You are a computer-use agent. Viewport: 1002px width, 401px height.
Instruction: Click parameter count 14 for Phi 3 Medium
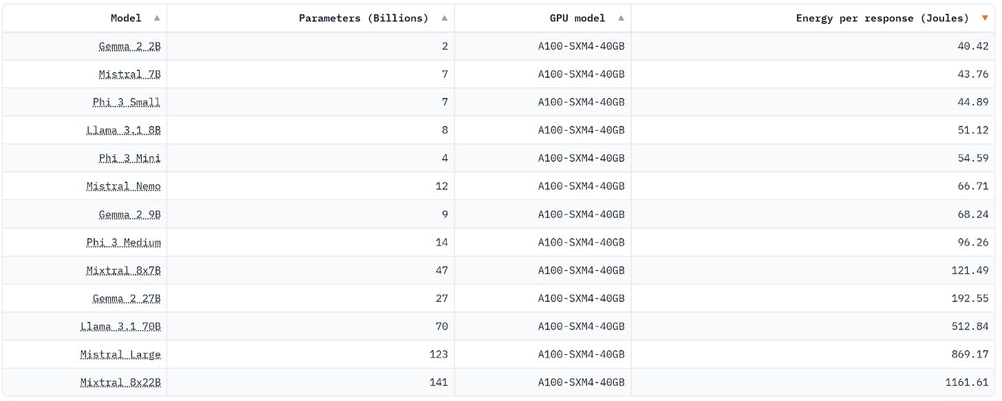pyautogui.click(x=442, y=243)
